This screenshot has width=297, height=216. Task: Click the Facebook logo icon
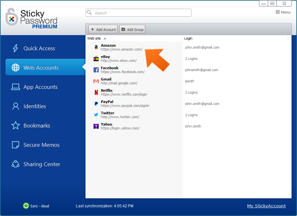click(x=96, y=70)
